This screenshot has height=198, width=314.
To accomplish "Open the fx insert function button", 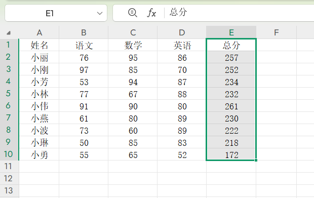I will (151, 13).
